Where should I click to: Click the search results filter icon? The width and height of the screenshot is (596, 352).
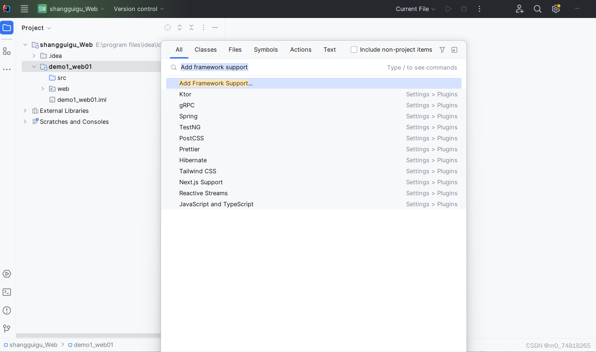click(x=442, y=50)
